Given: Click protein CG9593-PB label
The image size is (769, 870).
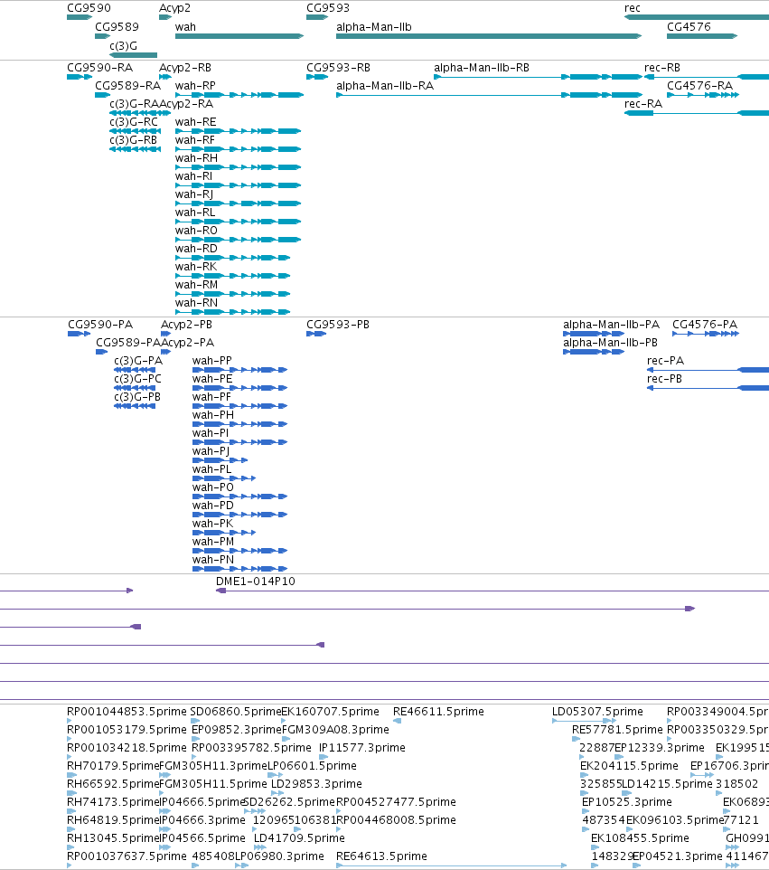Looking at the screenshot, I should [x=338, y=325].
